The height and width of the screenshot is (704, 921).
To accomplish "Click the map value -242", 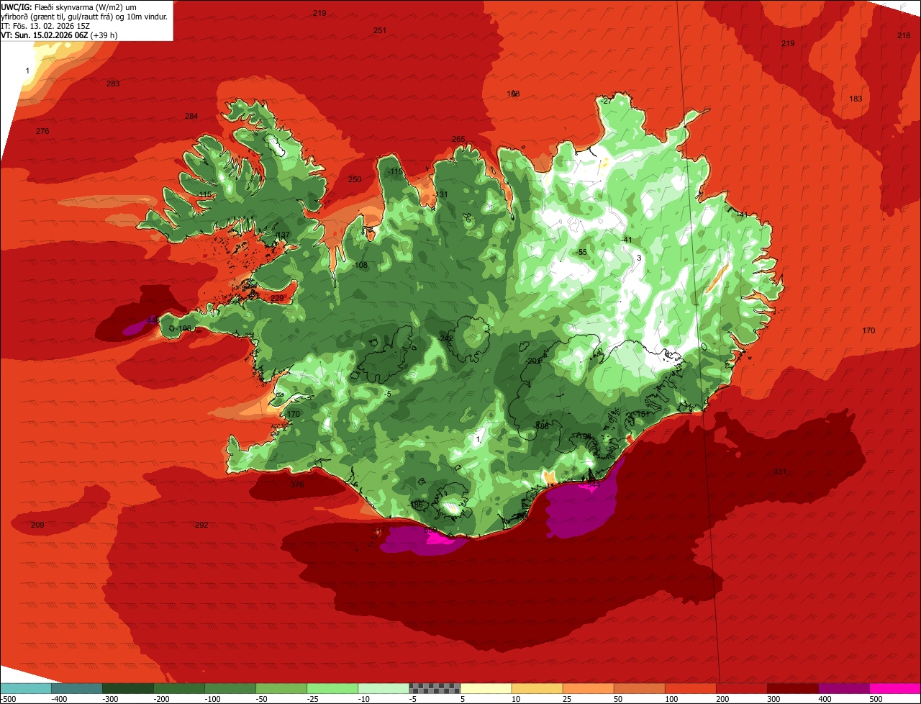I will (x=446, y=338).
